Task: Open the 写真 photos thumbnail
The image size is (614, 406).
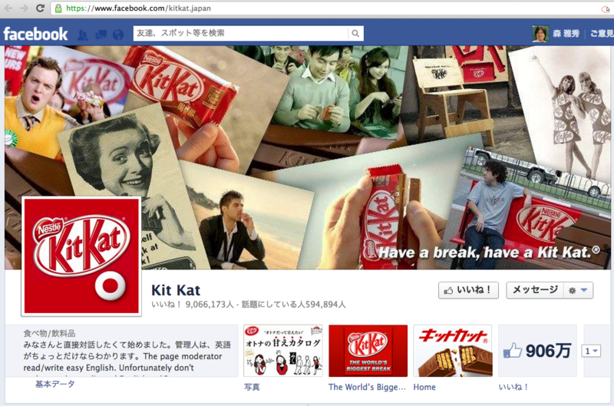Action: [x=283, y=351]
